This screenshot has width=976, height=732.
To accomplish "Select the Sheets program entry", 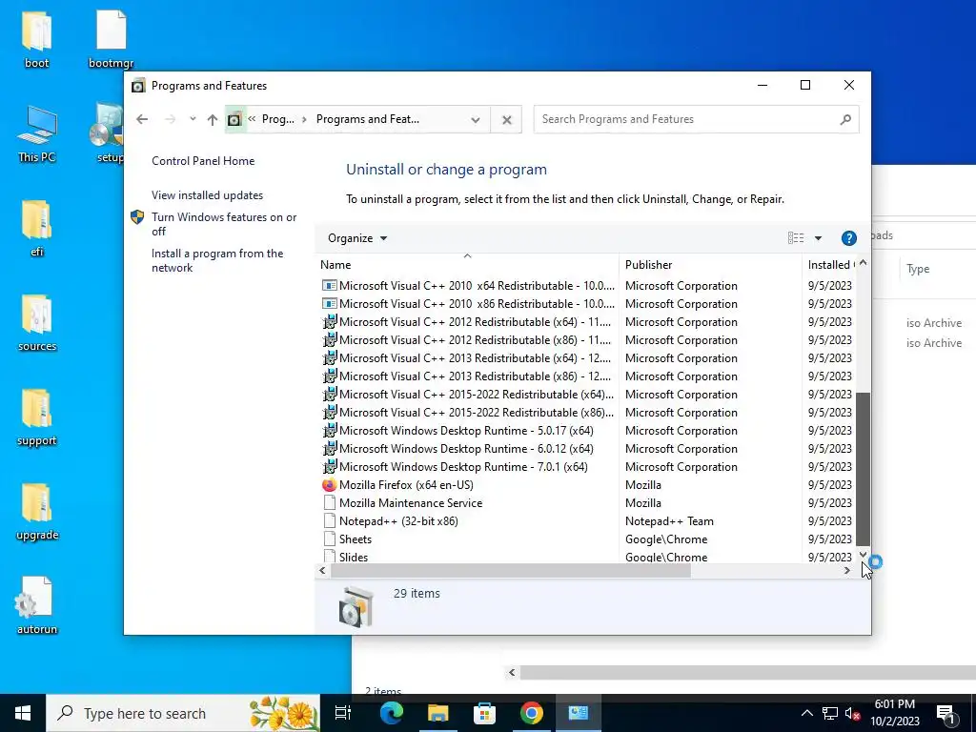I will click(347, 539).
